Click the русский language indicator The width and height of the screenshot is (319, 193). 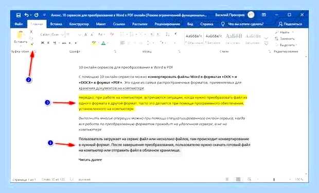[84, 180]
